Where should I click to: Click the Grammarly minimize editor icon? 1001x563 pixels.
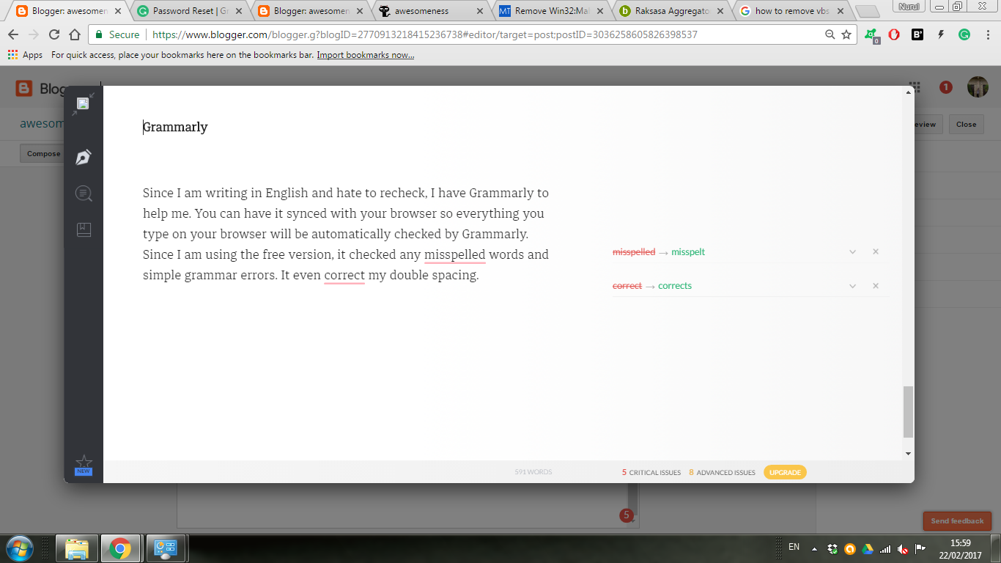83,104
